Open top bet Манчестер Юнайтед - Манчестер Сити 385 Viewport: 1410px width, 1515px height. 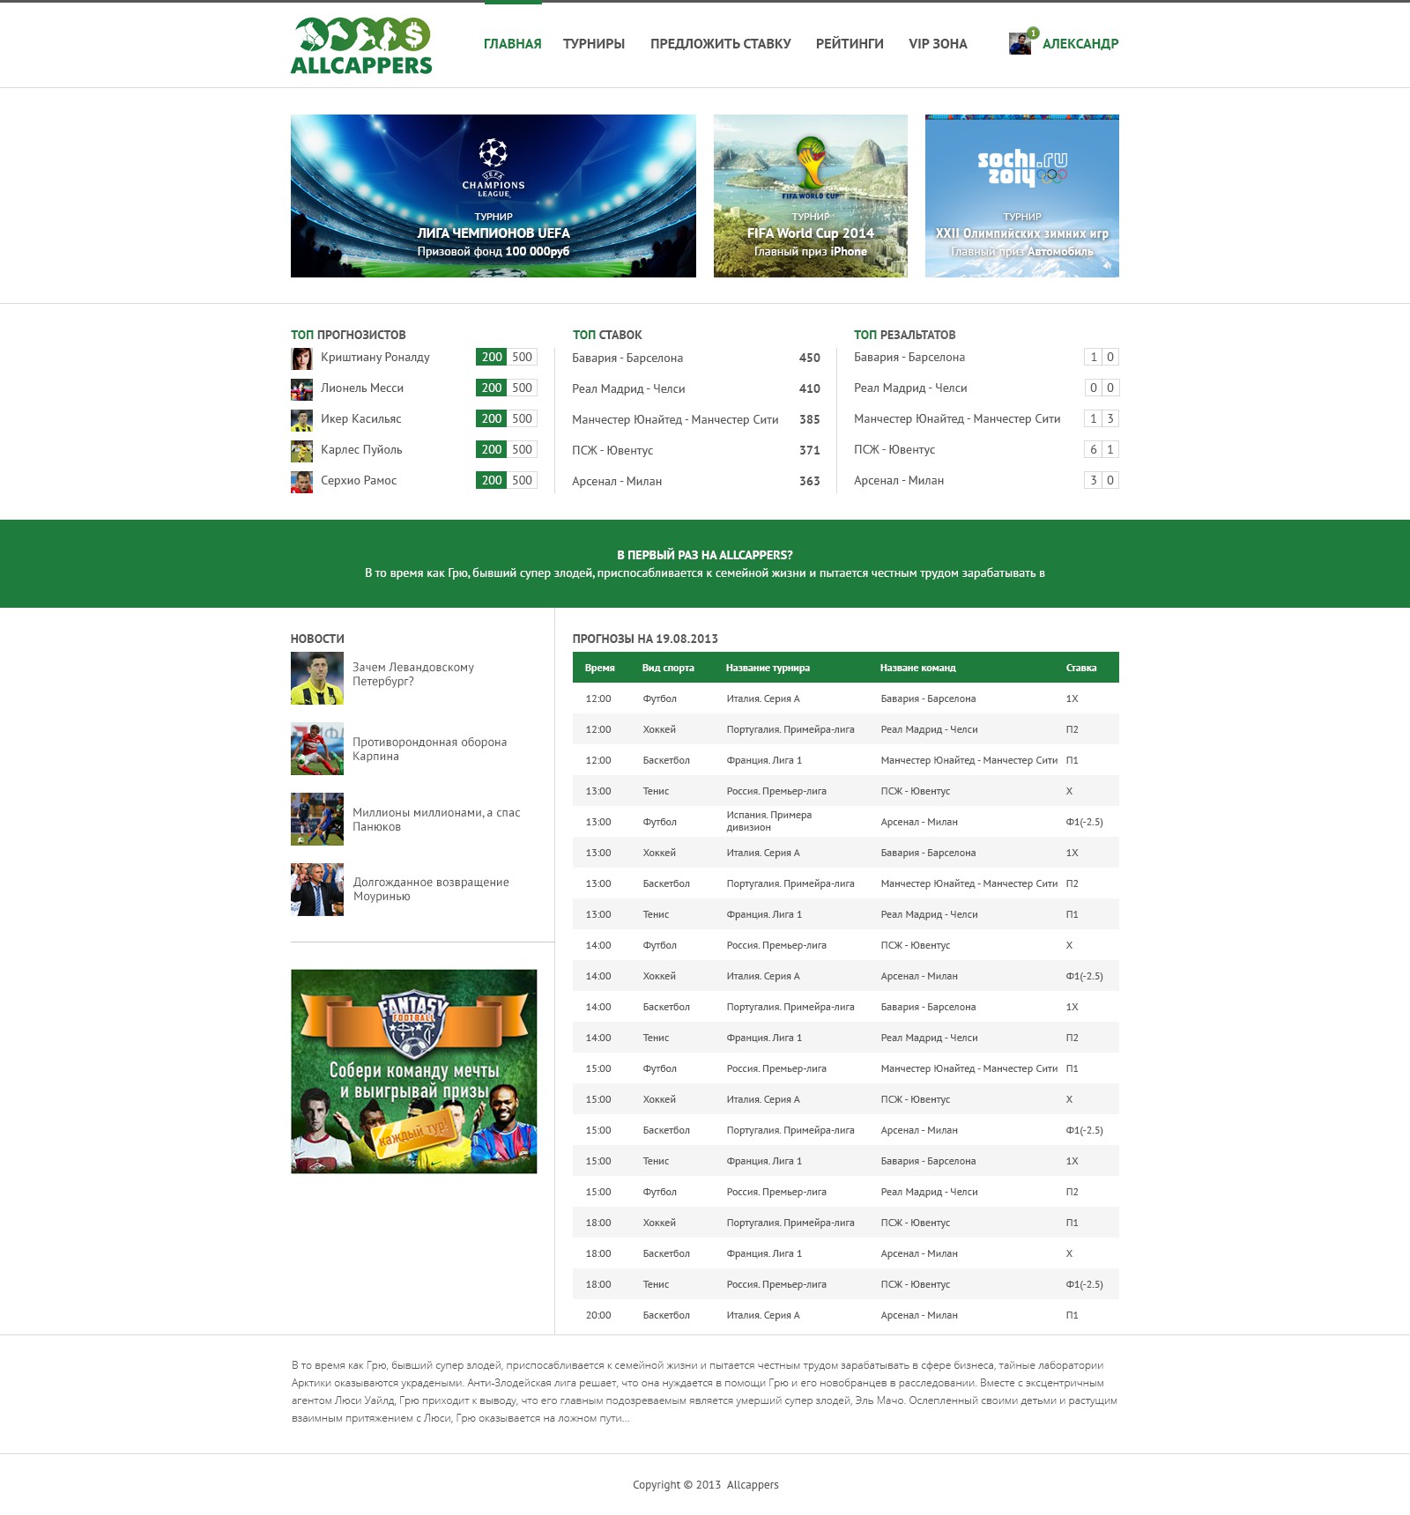[x=696, y=419]
